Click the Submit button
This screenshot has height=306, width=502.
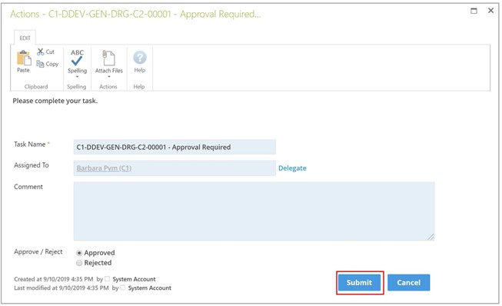(359, 282)
